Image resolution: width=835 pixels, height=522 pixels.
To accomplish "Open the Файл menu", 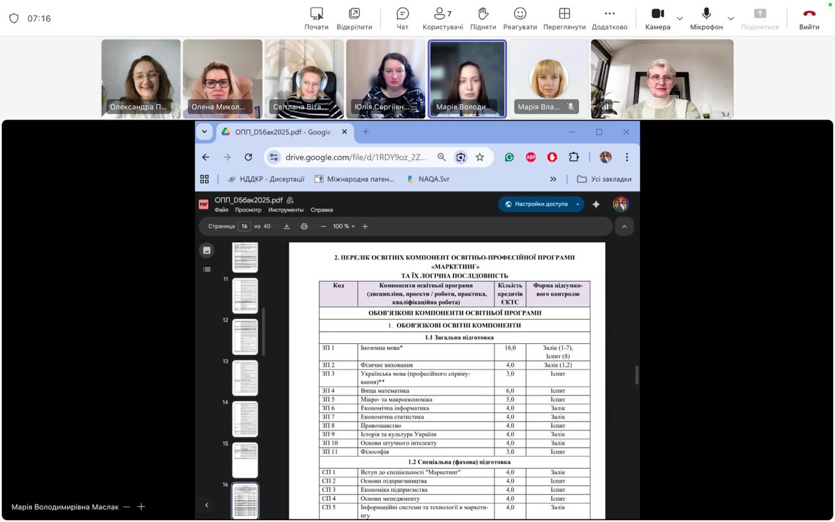I will tap(221, 210).
